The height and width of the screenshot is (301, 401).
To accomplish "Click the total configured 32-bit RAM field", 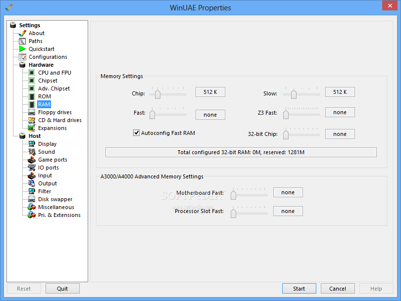I will pyautogui.click(x=241, y=152).
